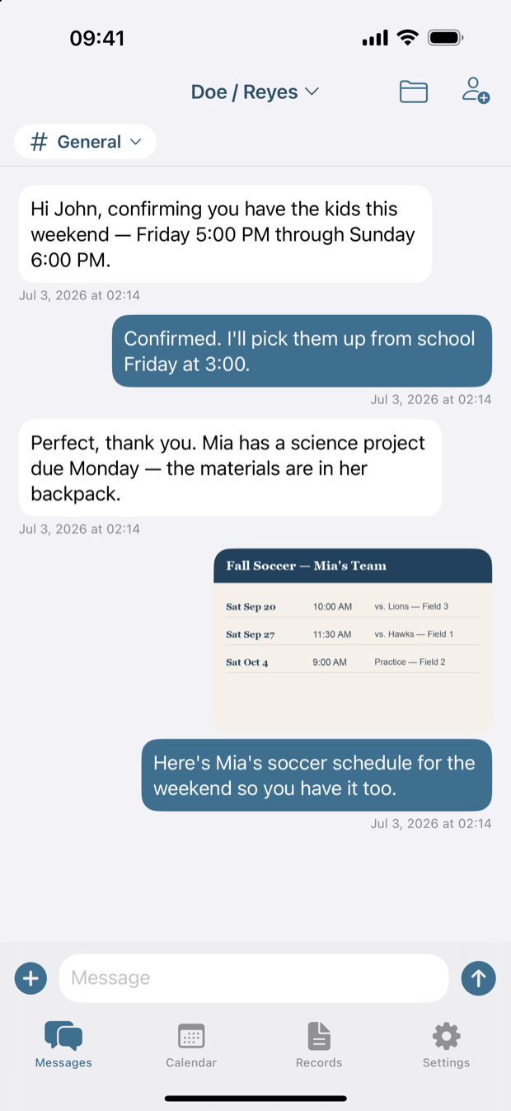Focus the Message input field
The height and width of the screenshot is (1111, 511).
(254, 978)
